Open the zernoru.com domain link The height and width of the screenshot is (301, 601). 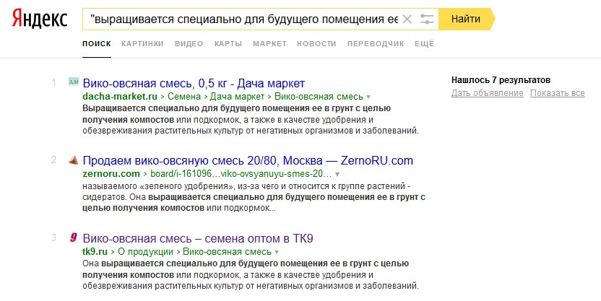(x=111, y=174)
